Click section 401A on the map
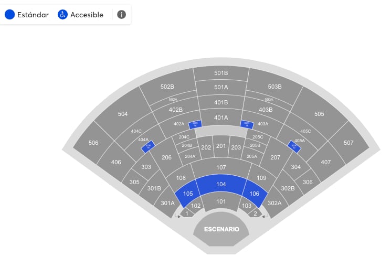 coord(221,118)
